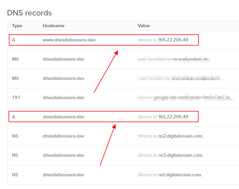The height and width of the screenshot is (189, 239).
Task: Click the blurred value of the first MX record
Action: click(174, 59)
